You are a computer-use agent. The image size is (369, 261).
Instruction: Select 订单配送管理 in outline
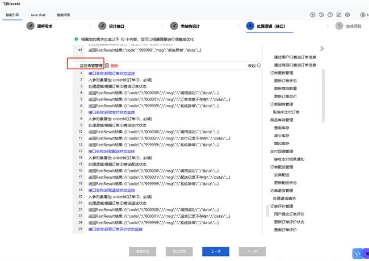[x=282, y=167]
